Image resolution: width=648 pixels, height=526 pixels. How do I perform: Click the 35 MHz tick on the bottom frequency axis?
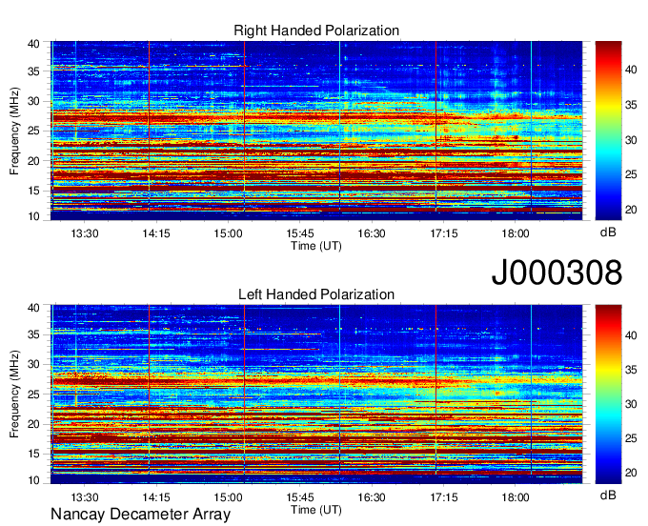click(33, 334)
